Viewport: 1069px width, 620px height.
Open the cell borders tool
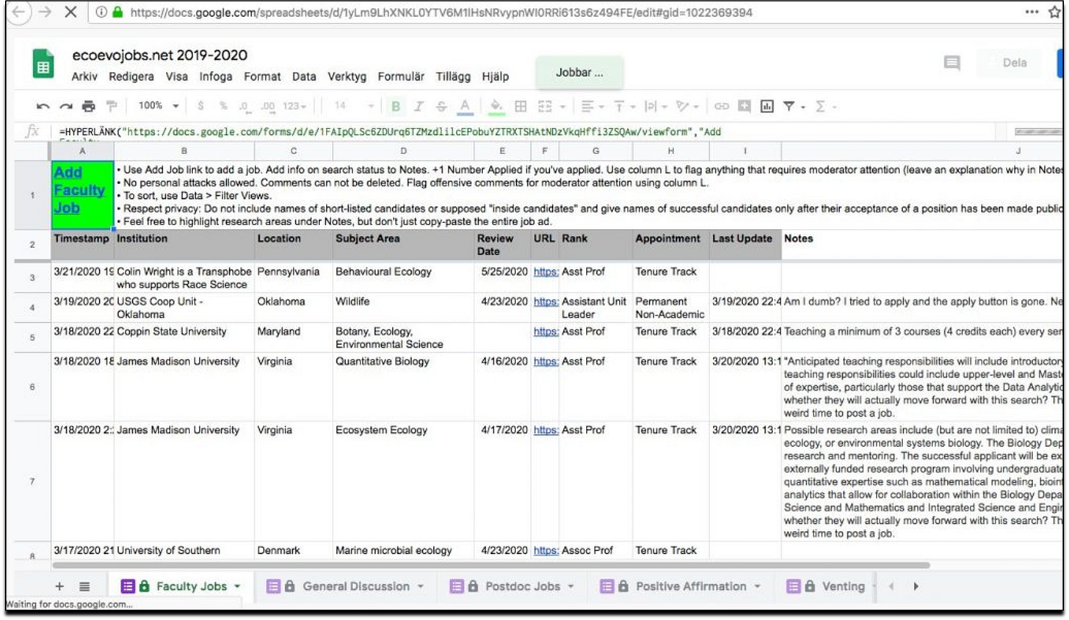(521, 106)
